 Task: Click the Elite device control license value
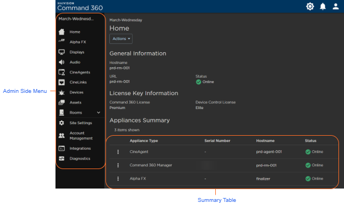pos(199,108)
